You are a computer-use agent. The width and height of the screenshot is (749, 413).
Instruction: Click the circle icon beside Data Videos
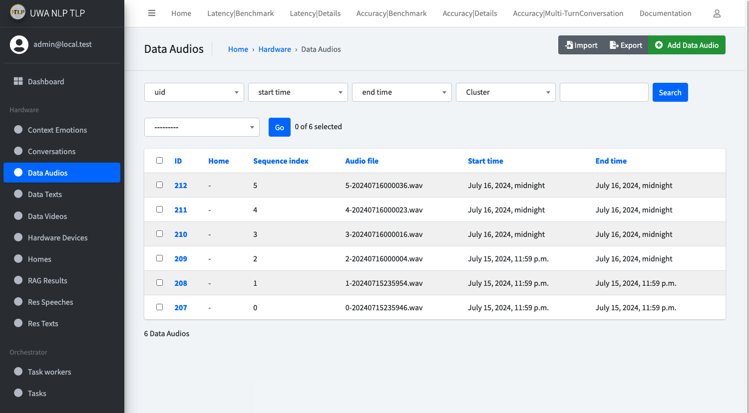[18, 216]
